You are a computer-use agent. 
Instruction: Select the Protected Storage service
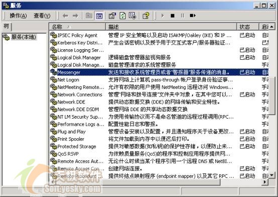(x=77, y=147)
